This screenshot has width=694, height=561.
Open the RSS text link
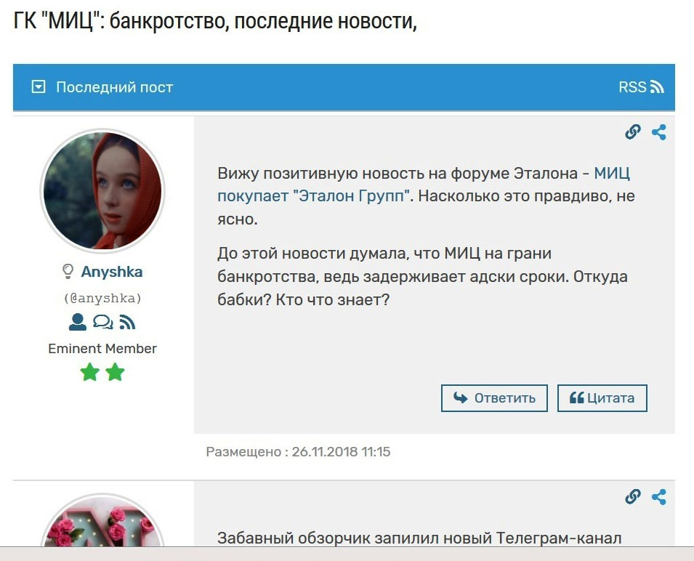tap(632, 86)
